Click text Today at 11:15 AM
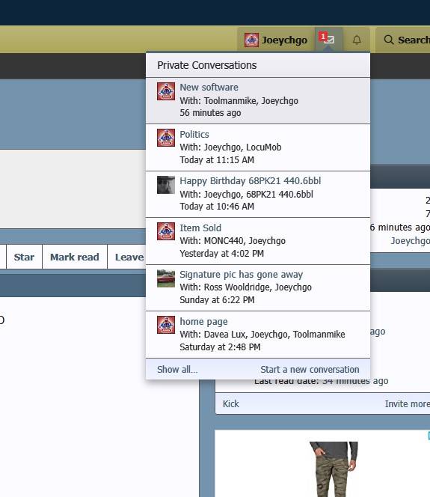This screenshot has height=497, width=430. (217, 159)
